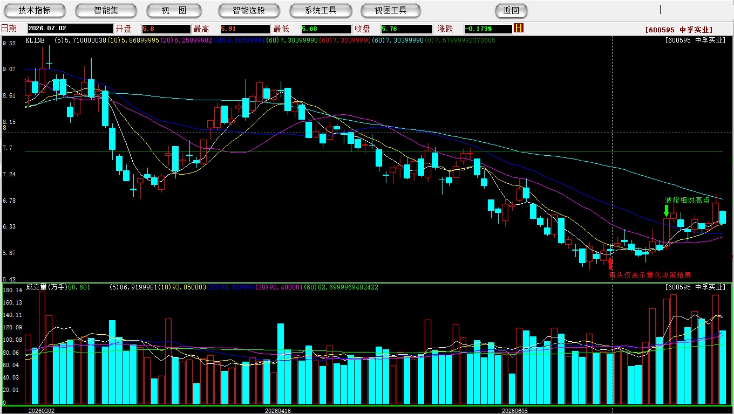The height and width of the screenshot is (414, 734).
Task: Click the date label 20260302
Action: 42,411
